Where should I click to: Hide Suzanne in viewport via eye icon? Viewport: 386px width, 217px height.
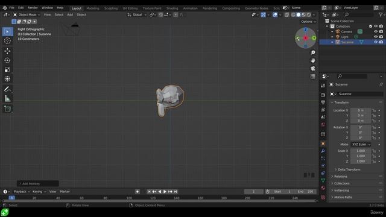pos(376,42)
